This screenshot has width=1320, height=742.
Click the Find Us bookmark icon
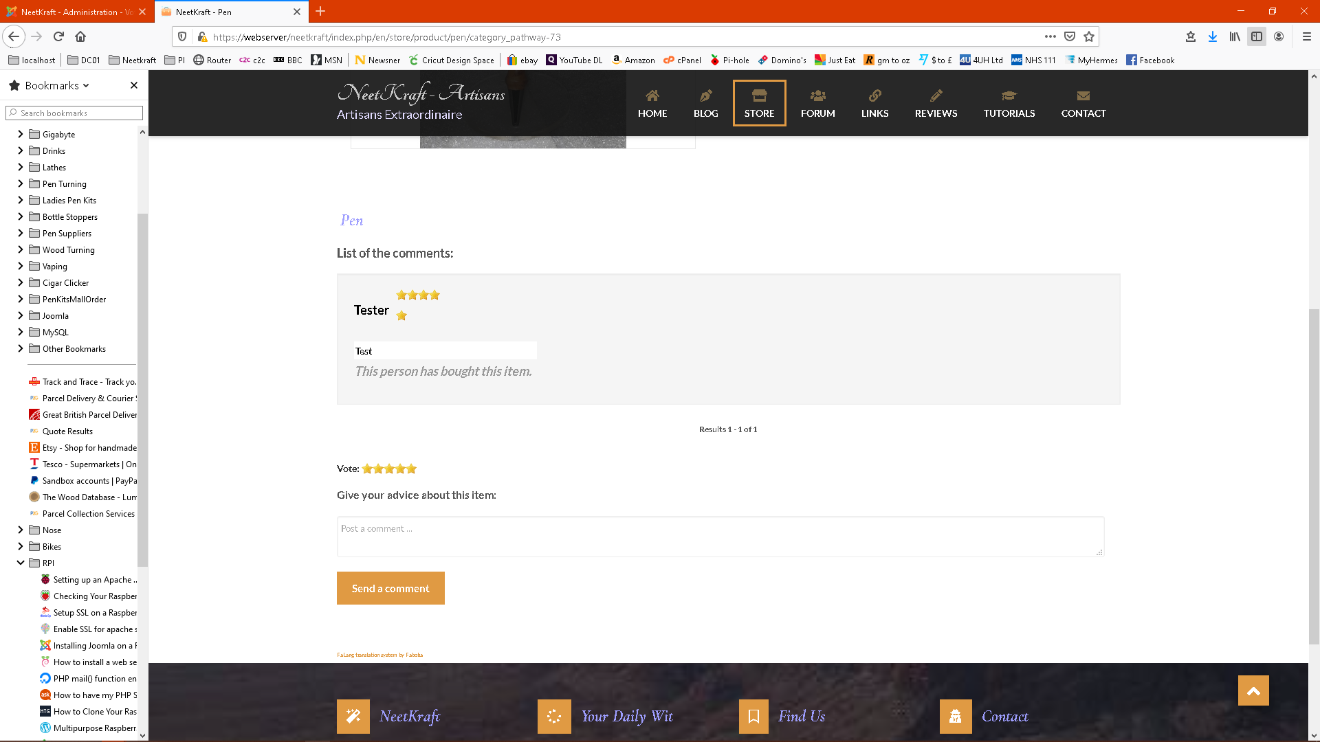click(x=753, y=717)
